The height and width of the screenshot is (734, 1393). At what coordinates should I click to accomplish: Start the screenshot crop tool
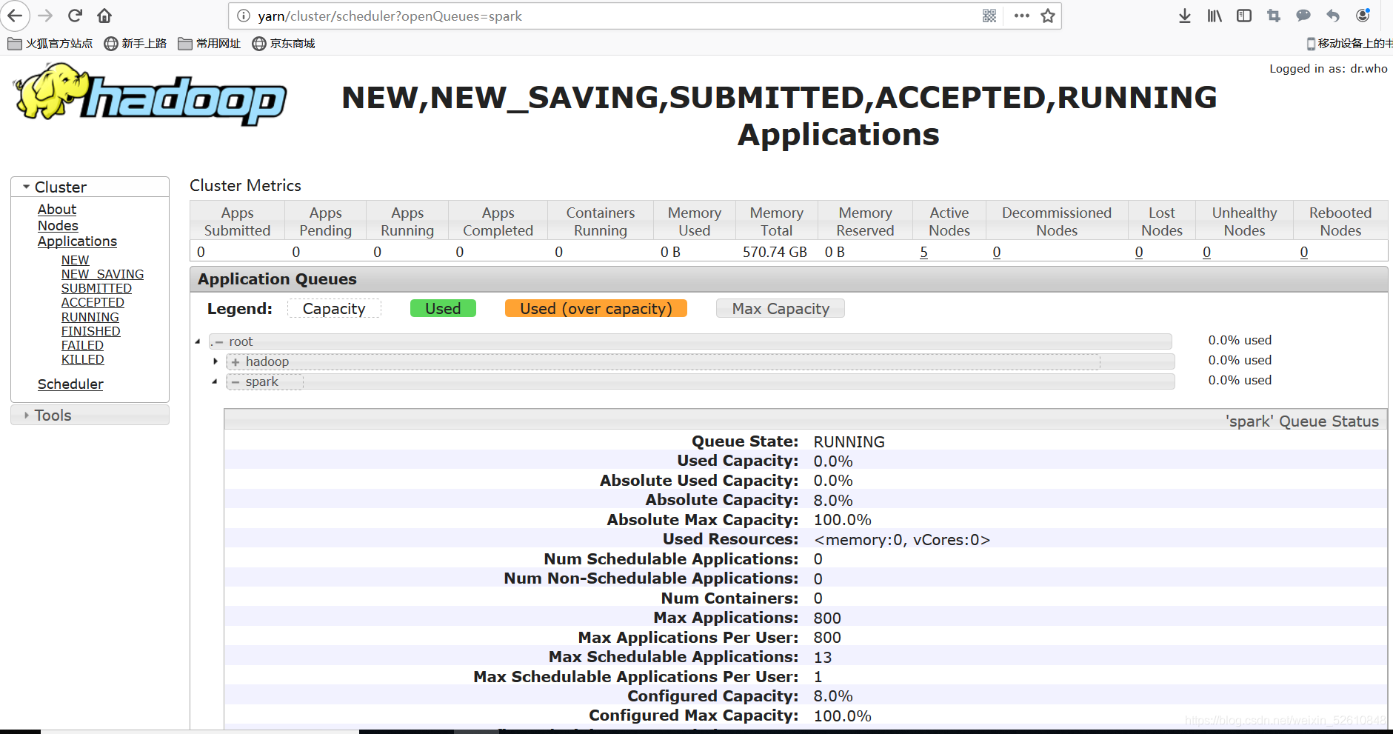click(1274, 16)
